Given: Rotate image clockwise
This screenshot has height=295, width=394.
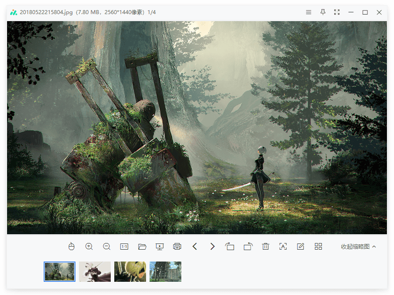Looking at the screenshot, I should (x=248, y=247).
